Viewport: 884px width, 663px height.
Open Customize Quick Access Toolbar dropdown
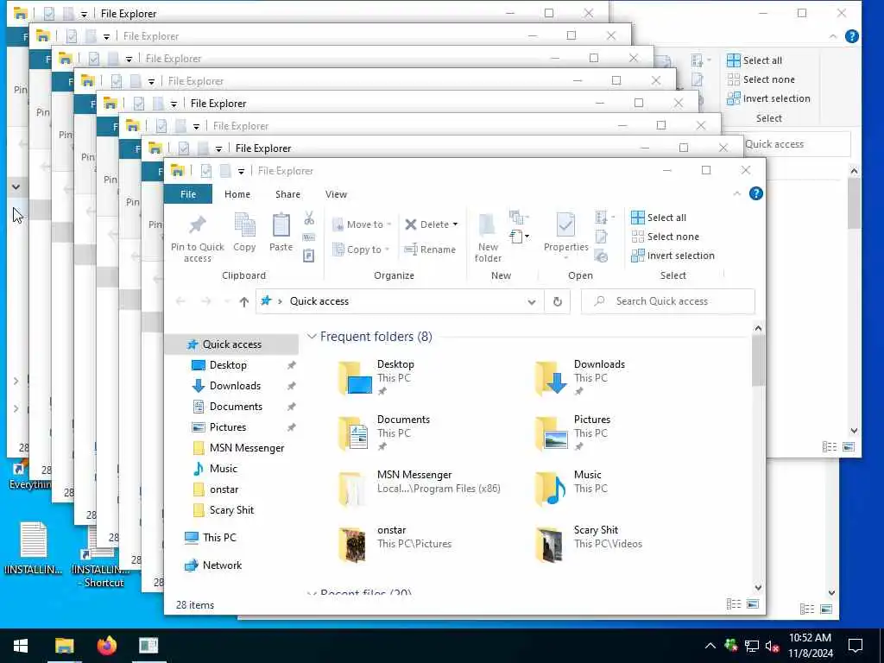click(241, 171)
